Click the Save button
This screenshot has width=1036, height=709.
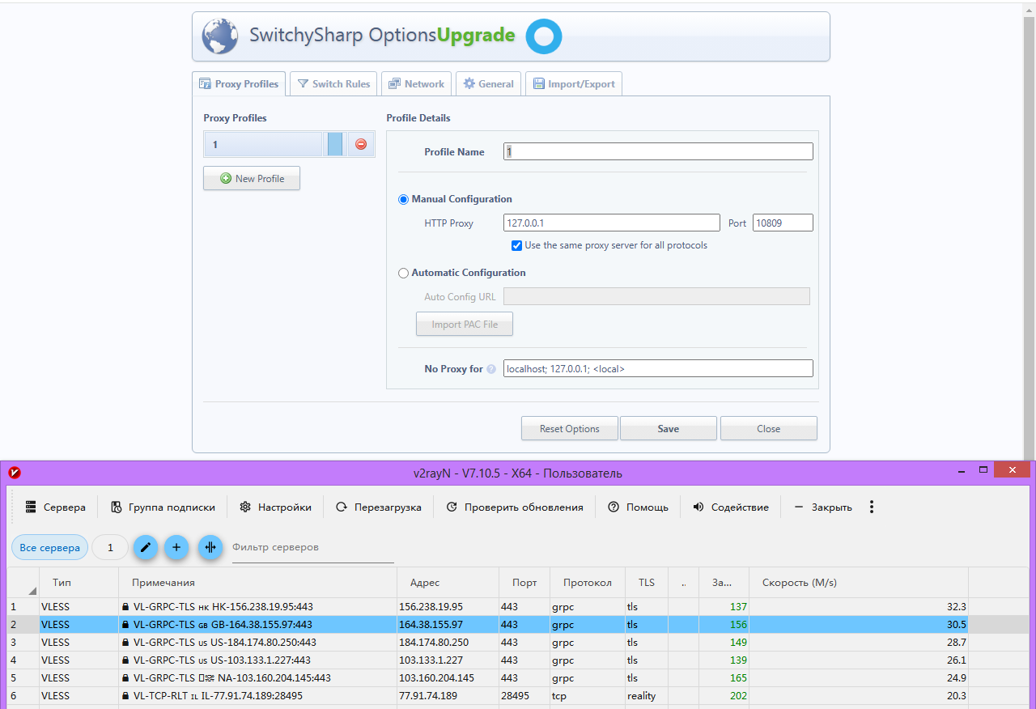669,429
